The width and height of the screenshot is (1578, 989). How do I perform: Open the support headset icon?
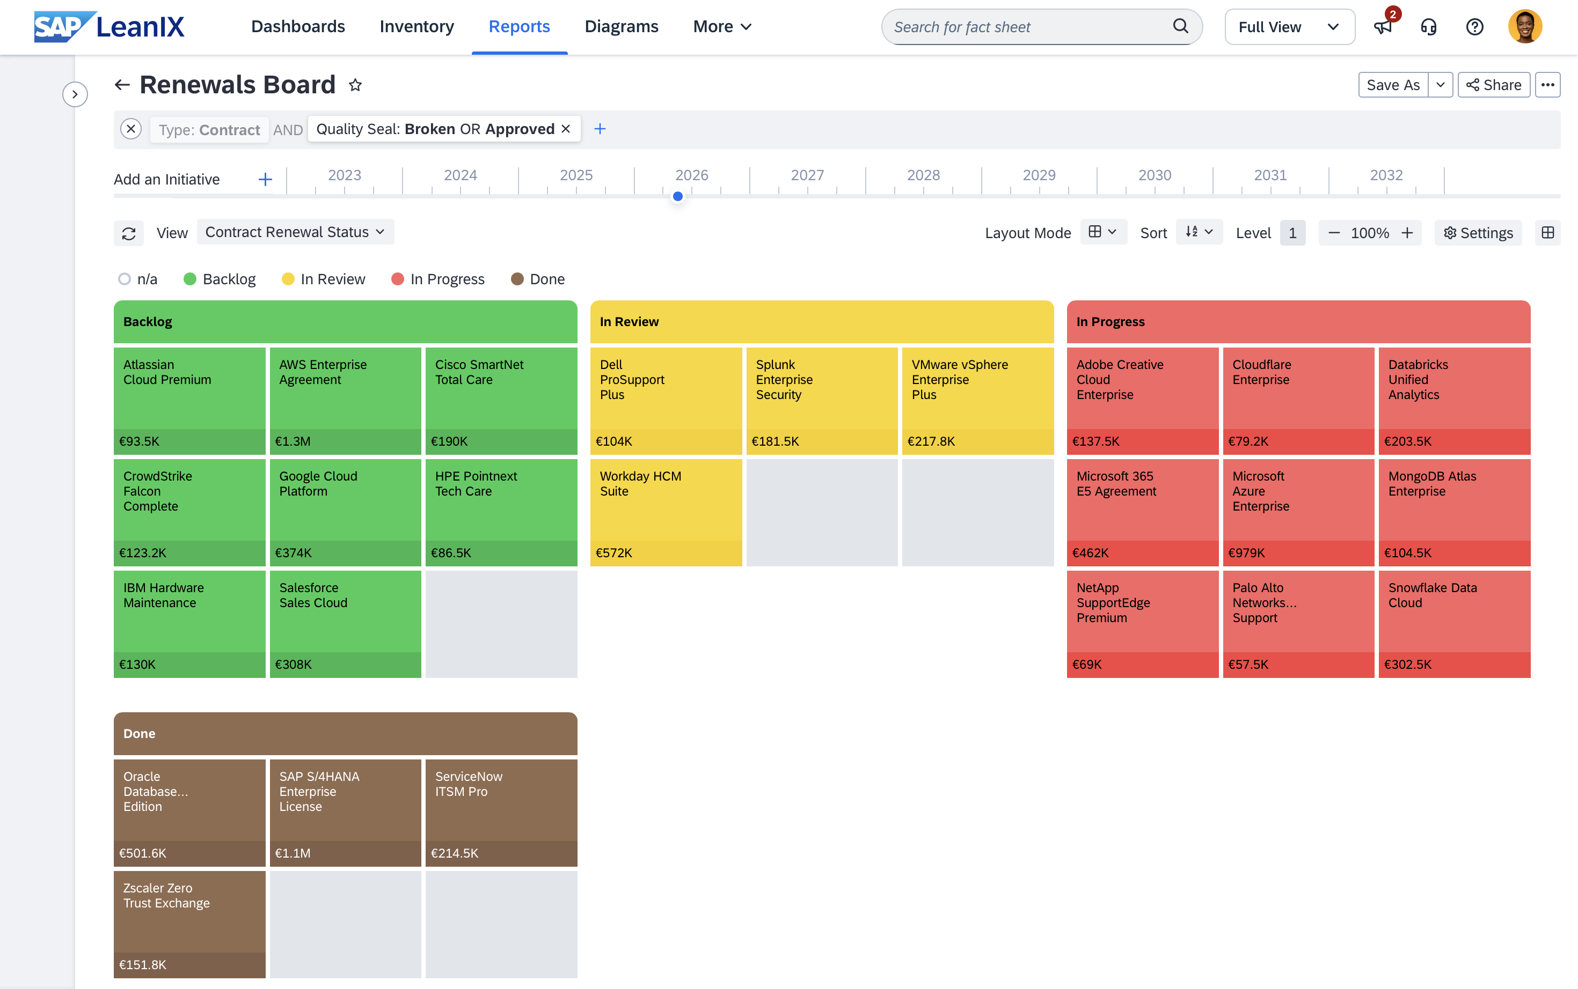(x=1429, y=27)
